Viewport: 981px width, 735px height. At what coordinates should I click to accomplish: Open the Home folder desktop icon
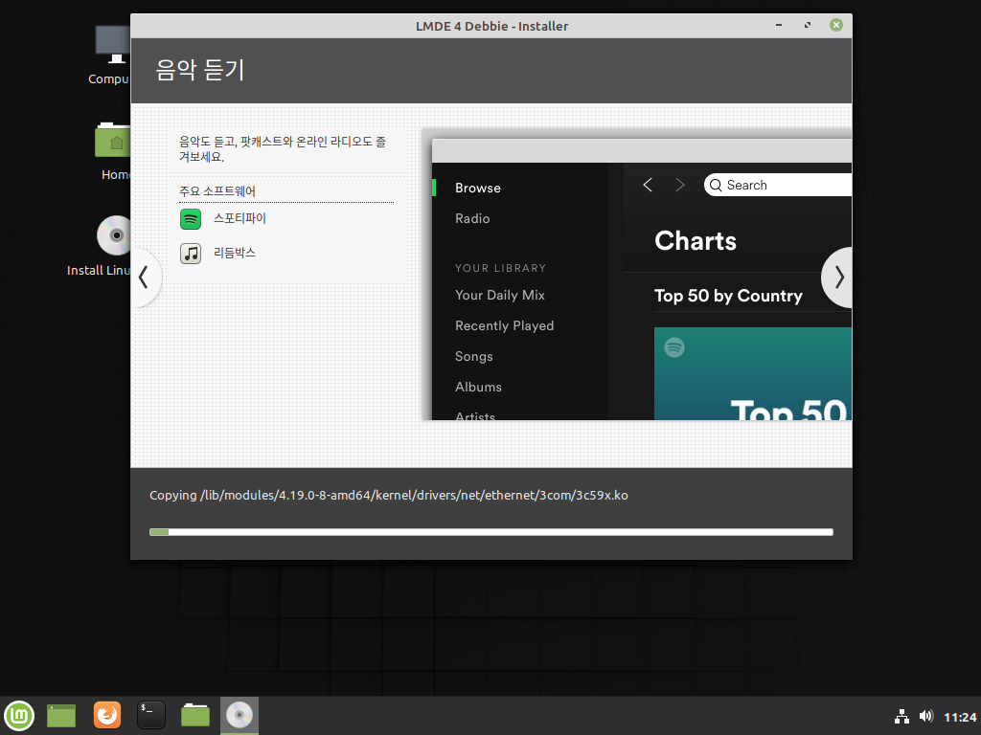(115, 152)
